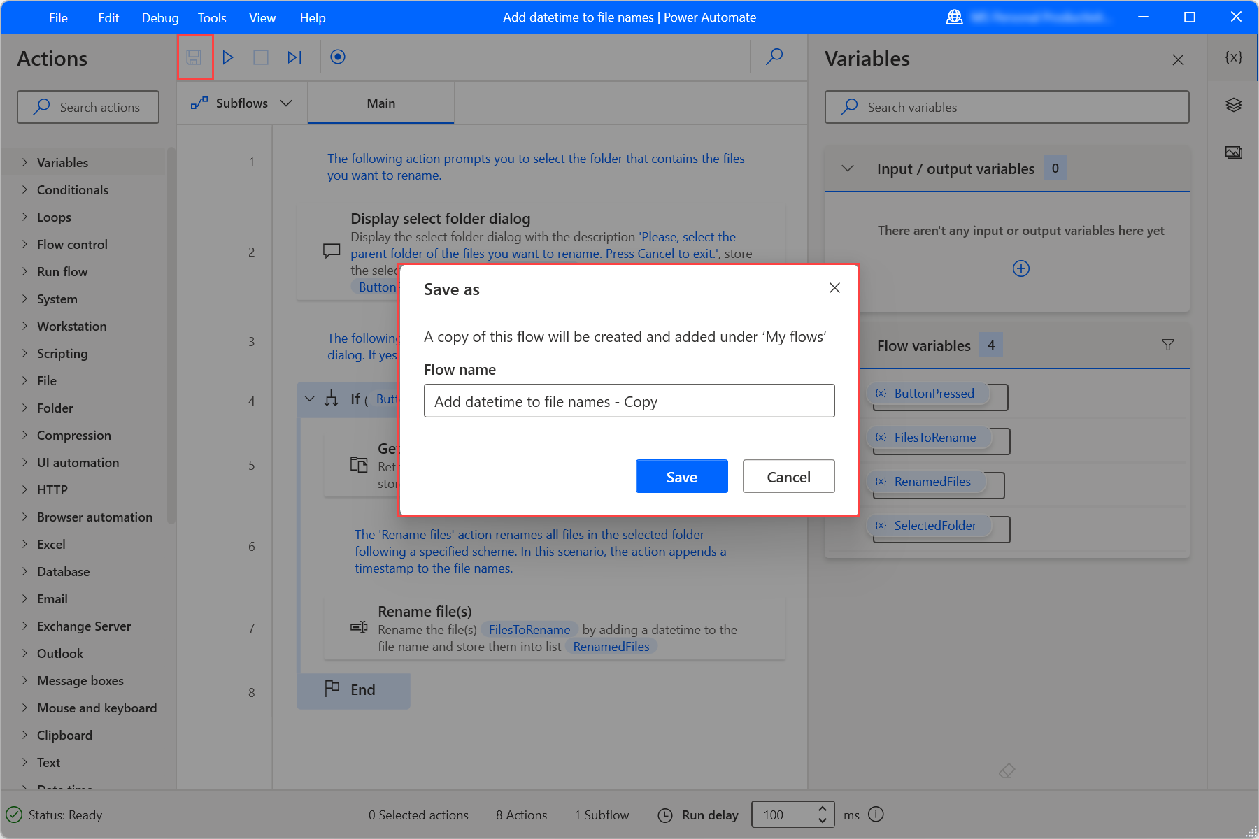The image size is (1259, 839).
Task: Add a new input/output variable
Action: tap(1021, 268)
